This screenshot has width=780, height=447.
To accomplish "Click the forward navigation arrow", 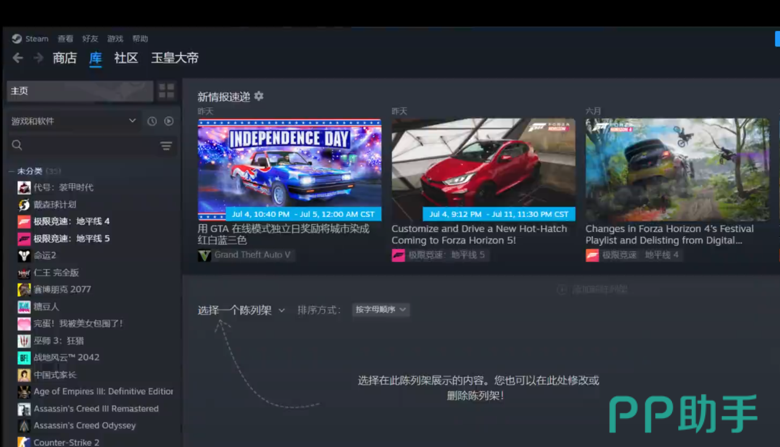I will (38, 58).
